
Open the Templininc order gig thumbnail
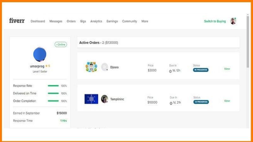[91, 99]
